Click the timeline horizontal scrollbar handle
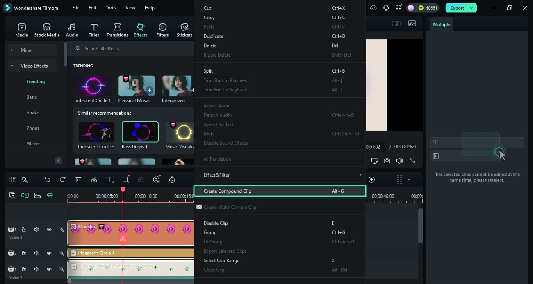Image resolution: width=533 pixels, height=284 pixels. click(x=69, y=281)
